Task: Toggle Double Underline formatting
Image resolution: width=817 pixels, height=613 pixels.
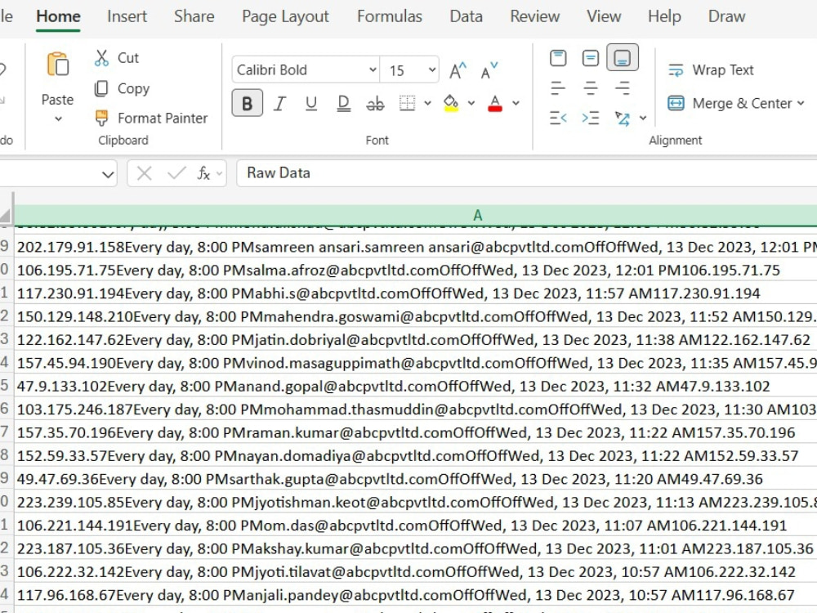Action: (343, 103)
